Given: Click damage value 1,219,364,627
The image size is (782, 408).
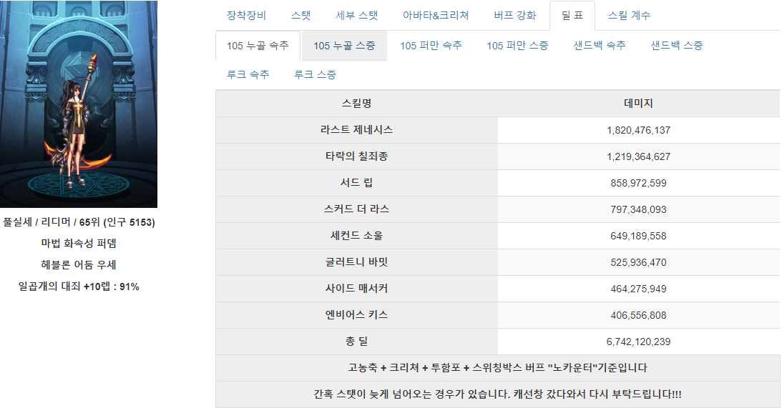Looking at the screenshot, I should [638, 157].
